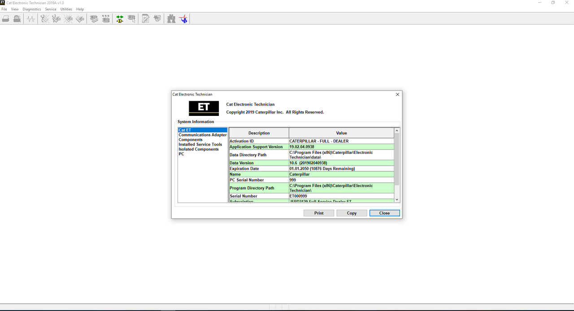The height and width of the screenshot is (311, 574).
Task: Click the table's scroll down arrow
Action: 397,200
